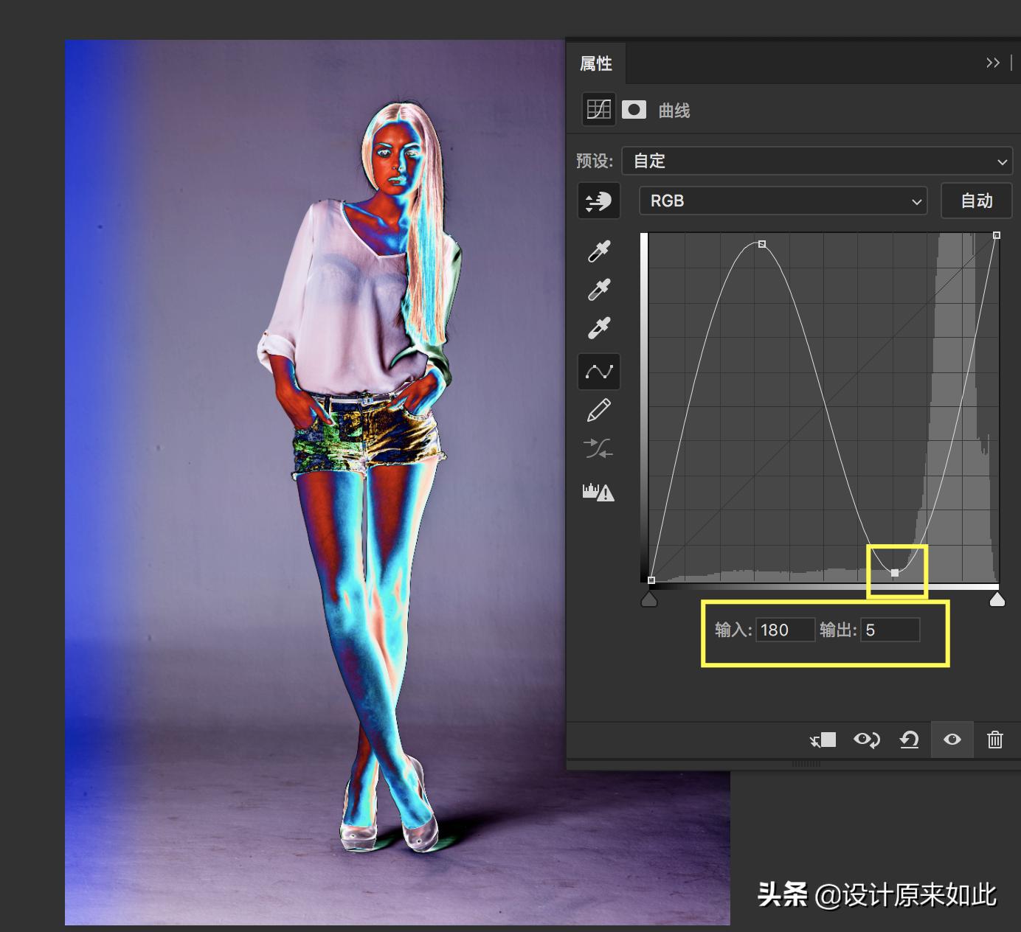
Task: Expand the panel options menu with double arrows
Action: point(993,63)
